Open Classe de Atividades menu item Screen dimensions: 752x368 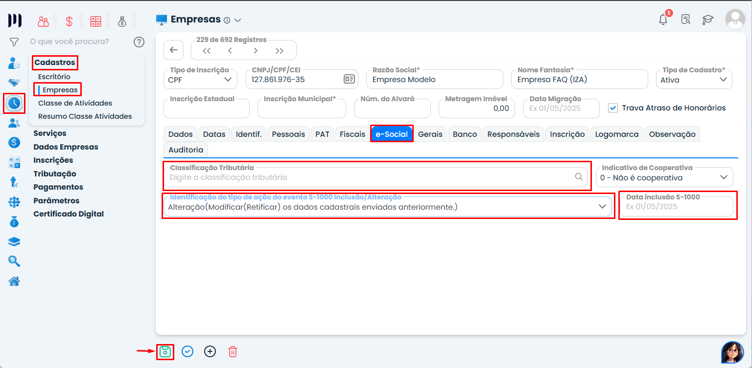point(75,103)
